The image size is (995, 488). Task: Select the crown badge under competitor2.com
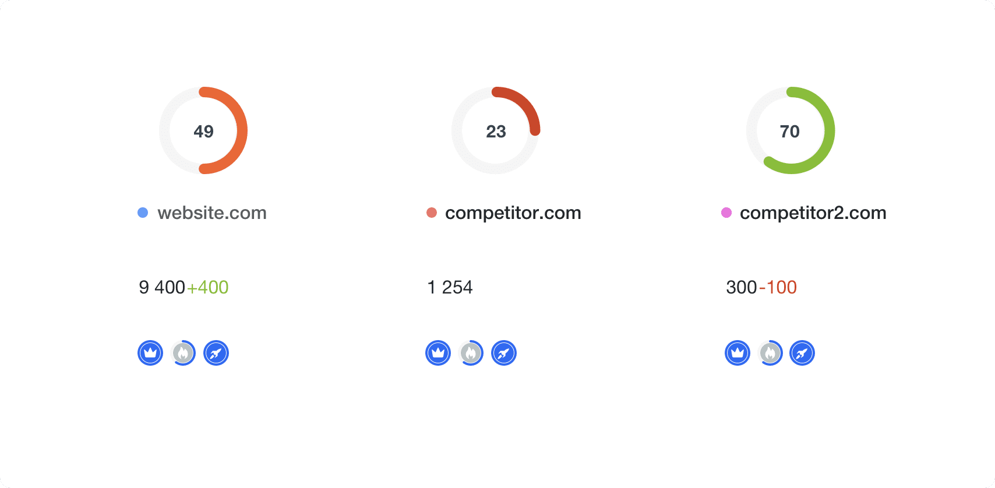[x=737, y=353]
